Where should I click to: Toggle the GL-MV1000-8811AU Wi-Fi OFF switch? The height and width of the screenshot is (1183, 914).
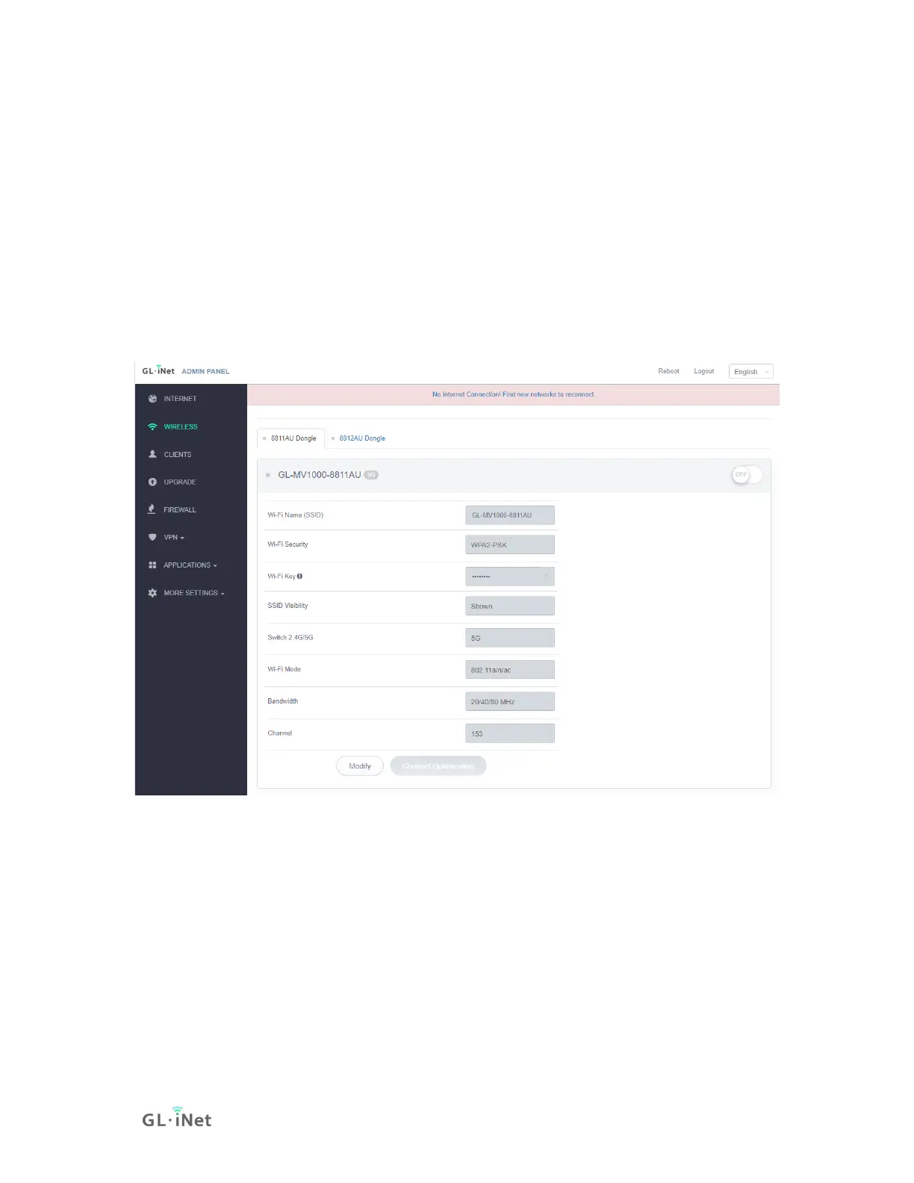click(747, 474)
